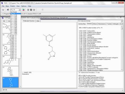Viewport: 125px width, 94px height.
Task: Select compound 64 thumbnail
Action: pyautogui.click(x=6, y=39)
